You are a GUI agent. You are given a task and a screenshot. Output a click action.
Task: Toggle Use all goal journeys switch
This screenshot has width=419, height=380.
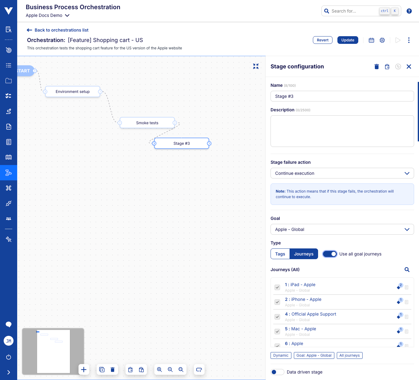(x=330, y=254)
